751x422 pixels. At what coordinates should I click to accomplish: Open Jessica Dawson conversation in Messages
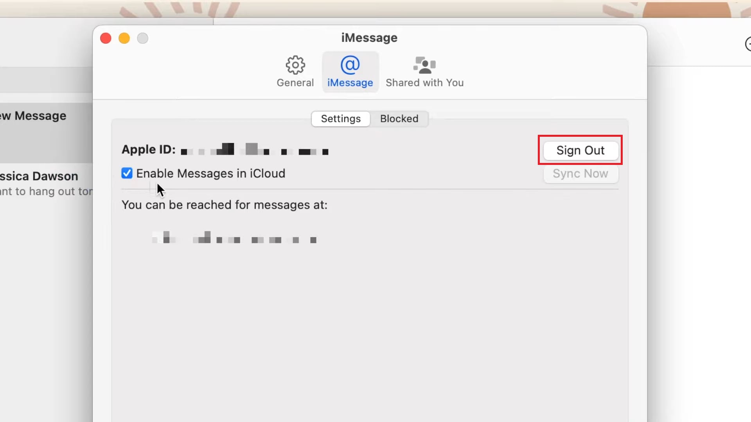46,184
